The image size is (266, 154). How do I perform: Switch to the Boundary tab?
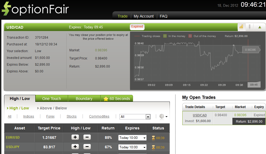[x=84, y=99]
